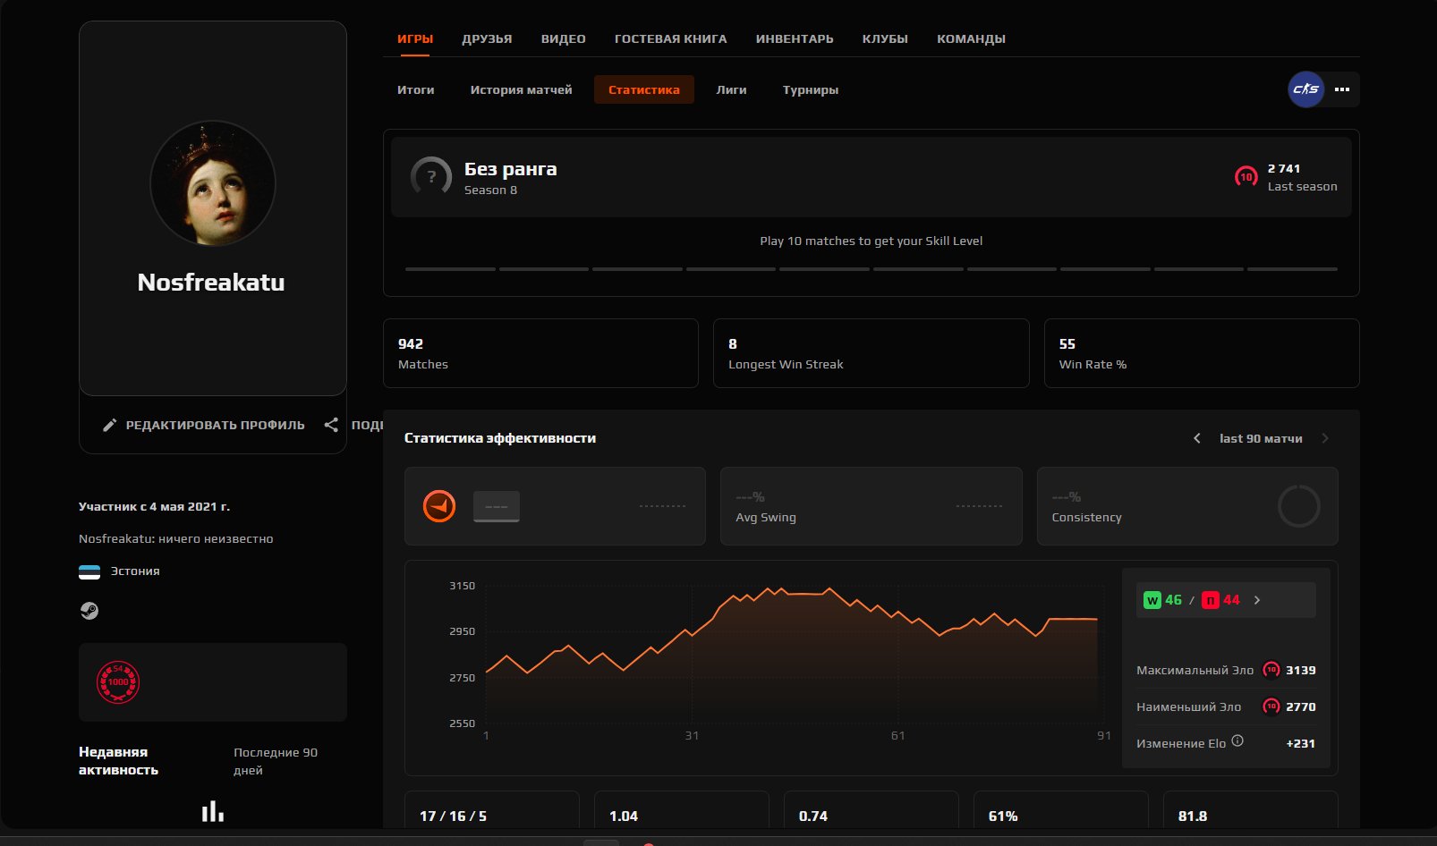Click the Наименьший Эло value 2770
Viewport: 1437px width, 846px height.
(1301, 706)
